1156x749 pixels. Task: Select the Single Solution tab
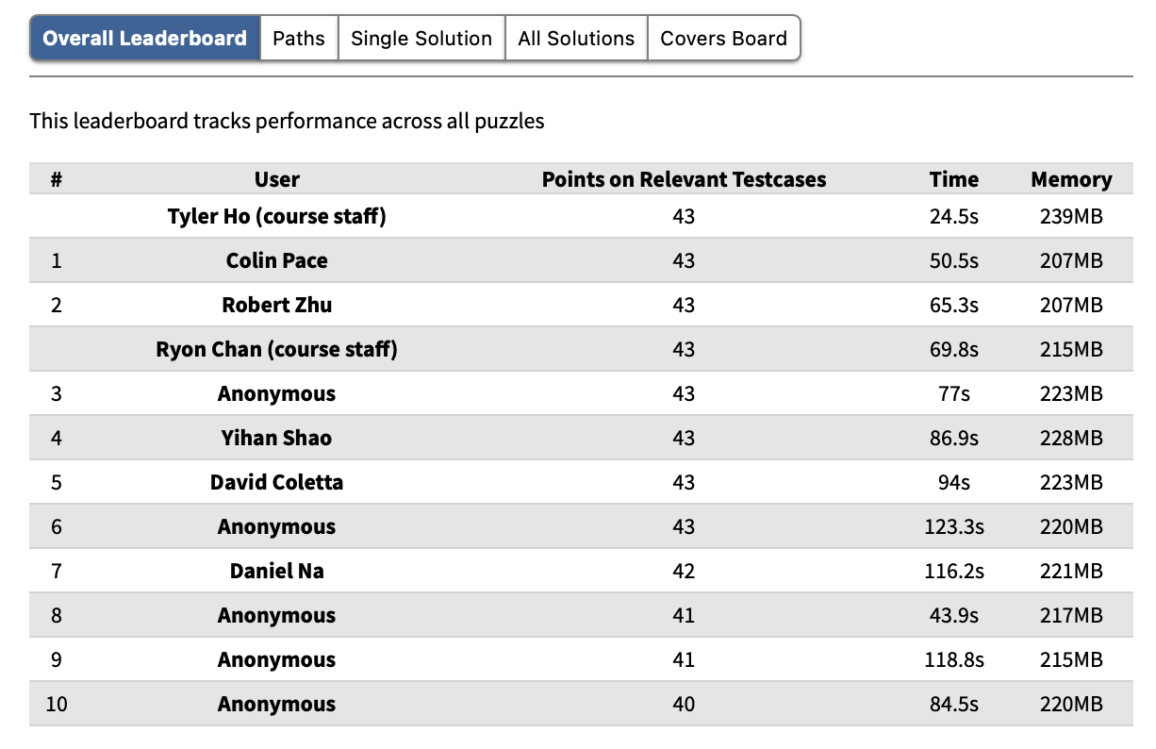421,39
